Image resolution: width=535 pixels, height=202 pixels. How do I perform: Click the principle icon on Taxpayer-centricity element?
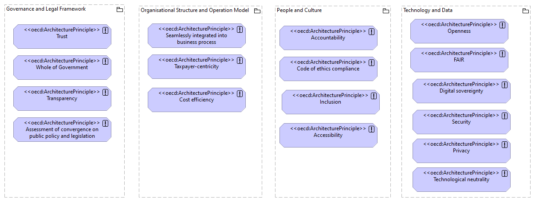tap(240, 60)
